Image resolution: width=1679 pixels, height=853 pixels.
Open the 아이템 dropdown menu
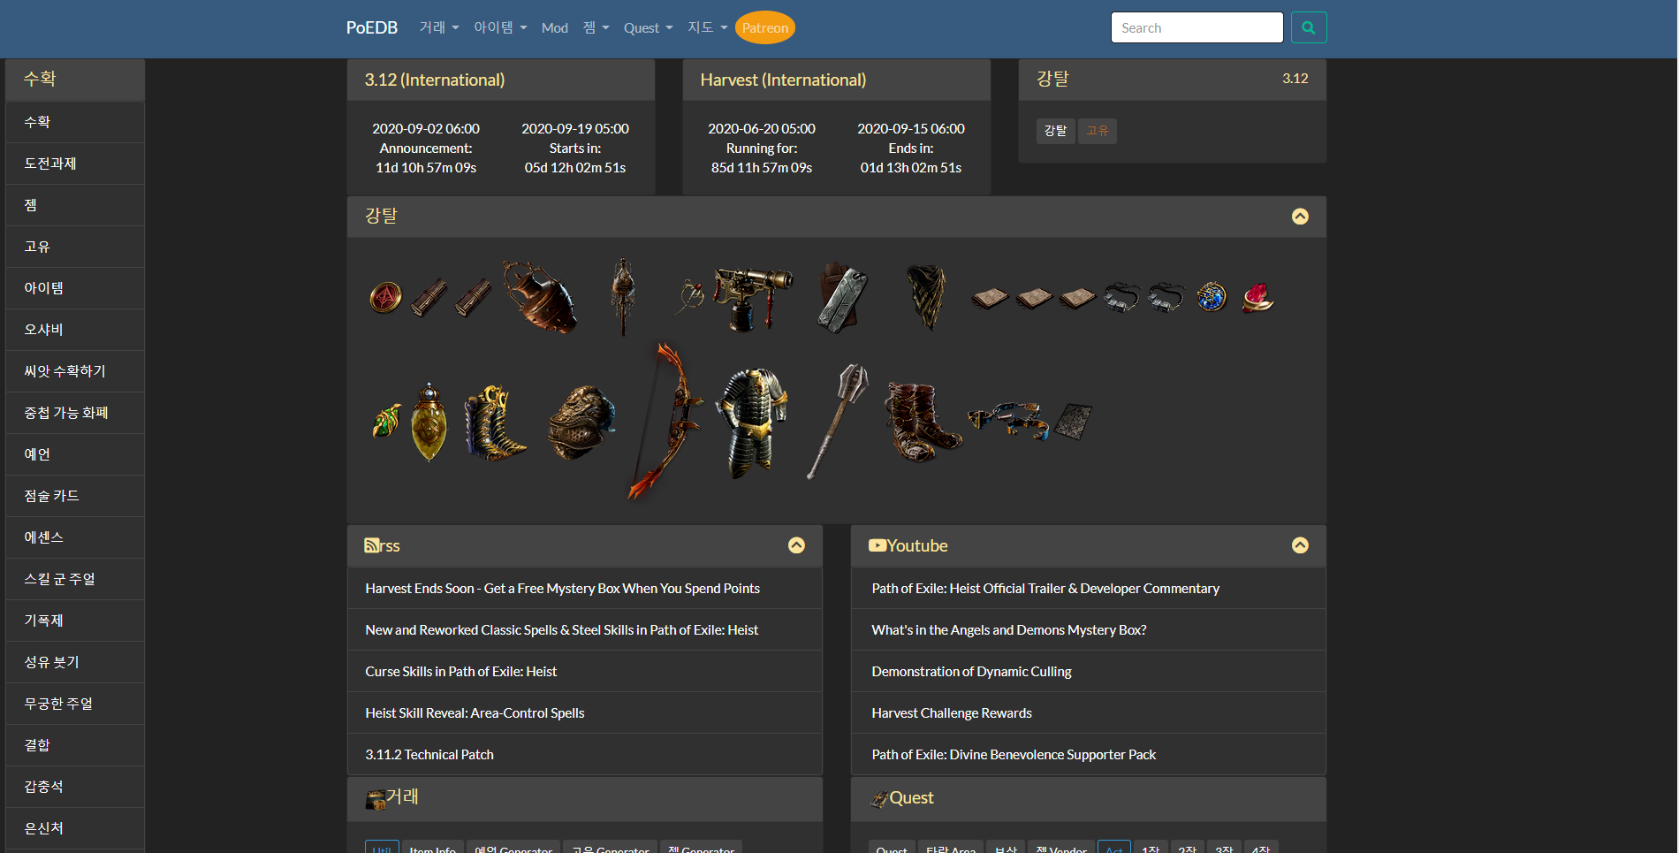pos(500,27)
